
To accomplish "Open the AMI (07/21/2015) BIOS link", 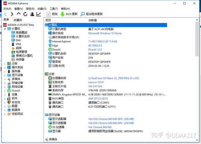I will coord(98,99).
